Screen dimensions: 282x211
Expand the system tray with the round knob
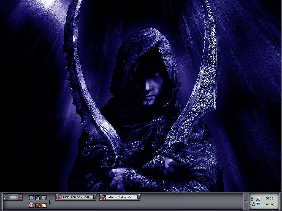[x=246, y=201]
